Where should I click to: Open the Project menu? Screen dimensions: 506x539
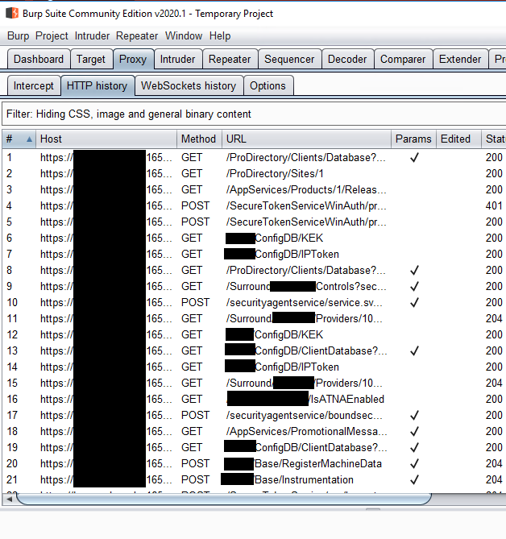click(52, 36)
